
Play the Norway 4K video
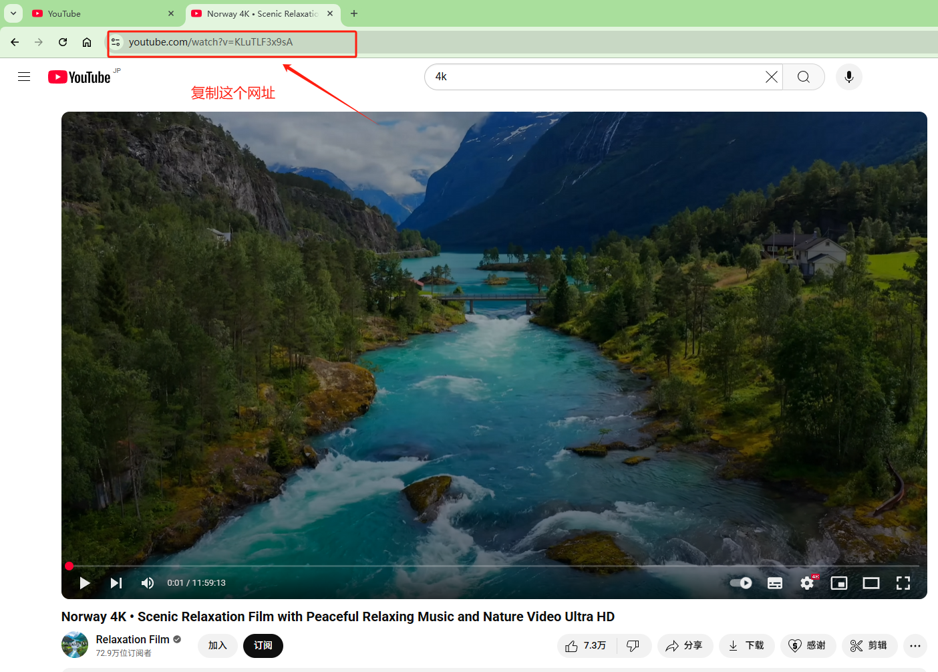pyautogui.click(x=85, y=583)
